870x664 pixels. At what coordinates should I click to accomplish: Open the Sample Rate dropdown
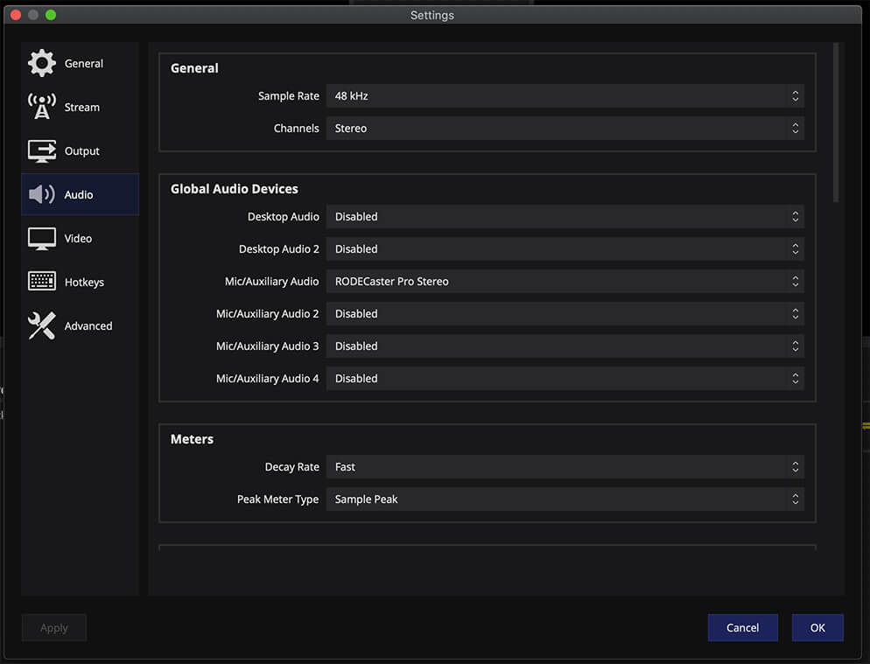click(565, 96)
